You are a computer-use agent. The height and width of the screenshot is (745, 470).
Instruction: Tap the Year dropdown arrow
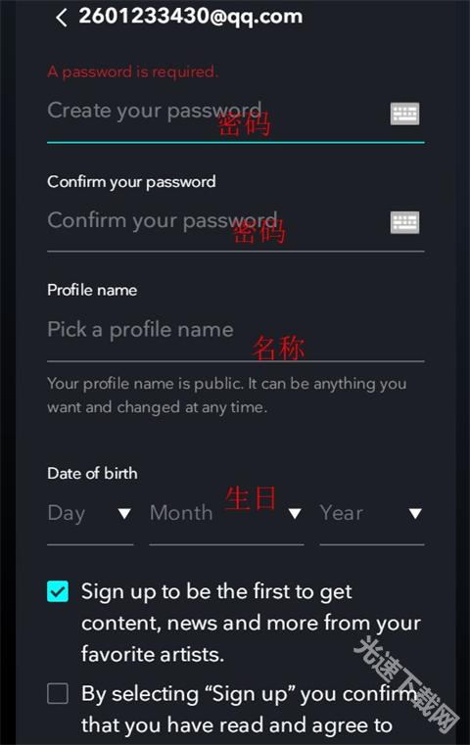point(415,514)
